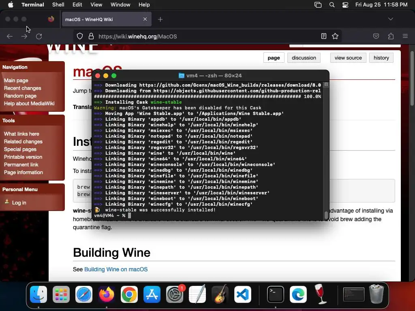This screenshot has width=415, height=311.
Task: Launch Safari from the Dock
Action: [84, 294]
